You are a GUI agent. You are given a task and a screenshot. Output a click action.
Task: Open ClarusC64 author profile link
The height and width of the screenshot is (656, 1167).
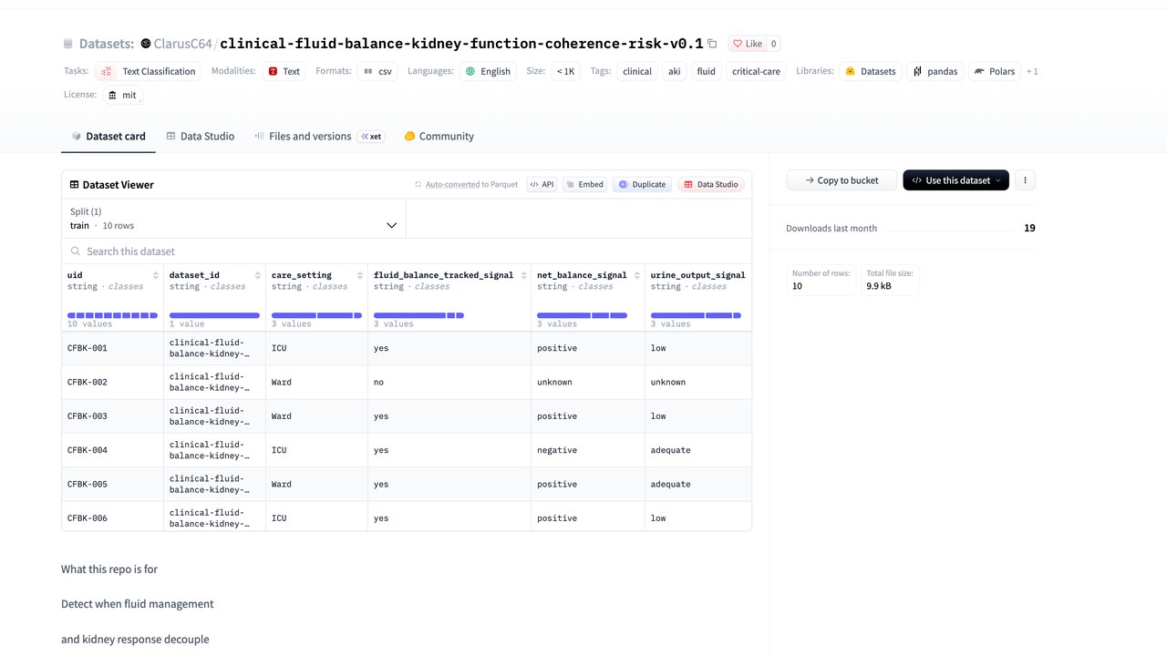click(x=182, y=44)
